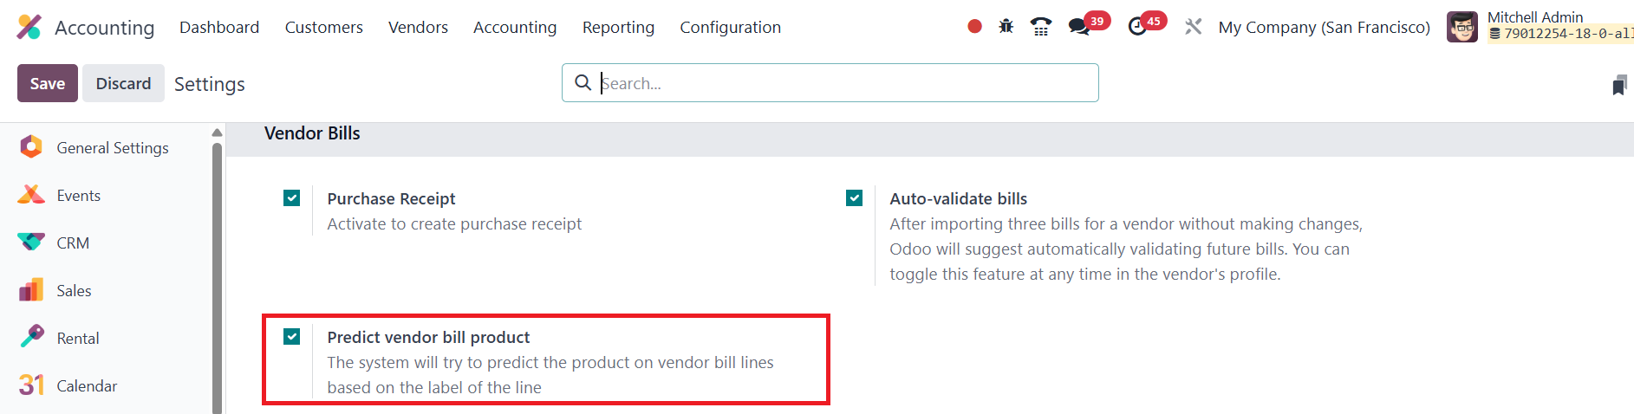Click the Save button

click(x=48, y=83)
